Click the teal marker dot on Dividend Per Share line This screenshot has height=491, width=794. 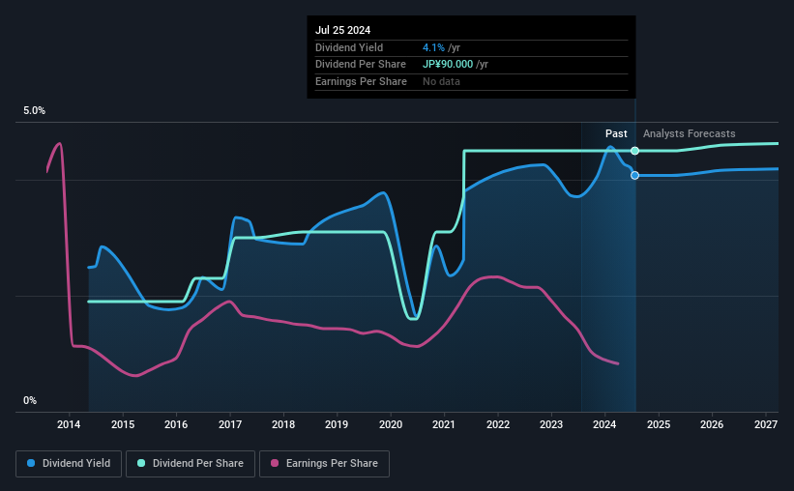[634, 151]
